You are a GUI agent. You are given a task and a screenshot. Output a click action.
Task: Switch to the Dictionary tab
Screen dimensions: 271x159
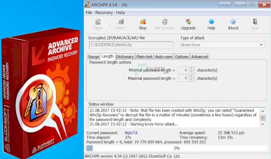tap(125, 57)
